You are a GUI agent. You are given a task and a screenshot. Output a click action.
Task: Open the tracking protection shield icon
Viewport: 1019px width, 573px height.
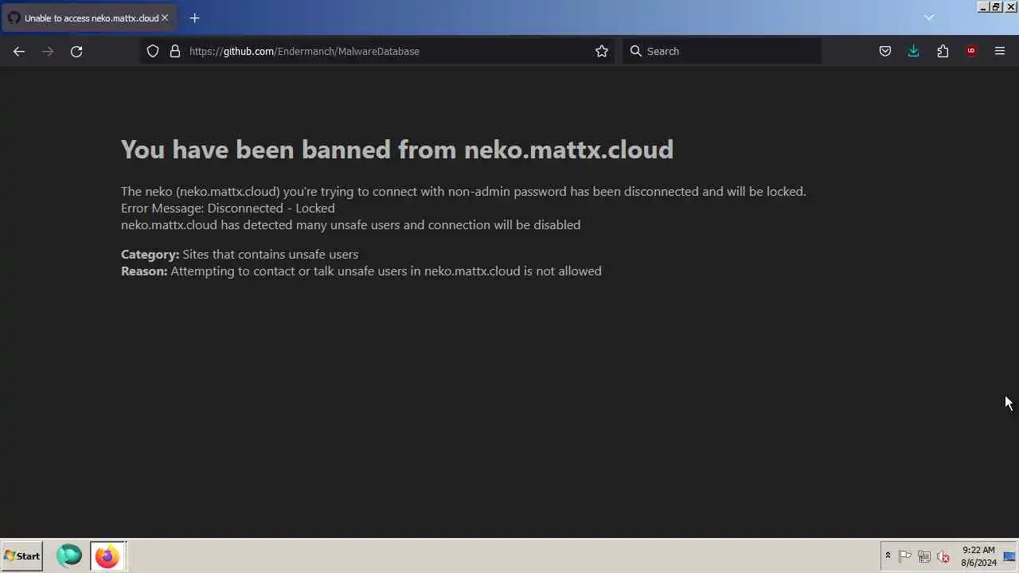[x=153, y=51]
